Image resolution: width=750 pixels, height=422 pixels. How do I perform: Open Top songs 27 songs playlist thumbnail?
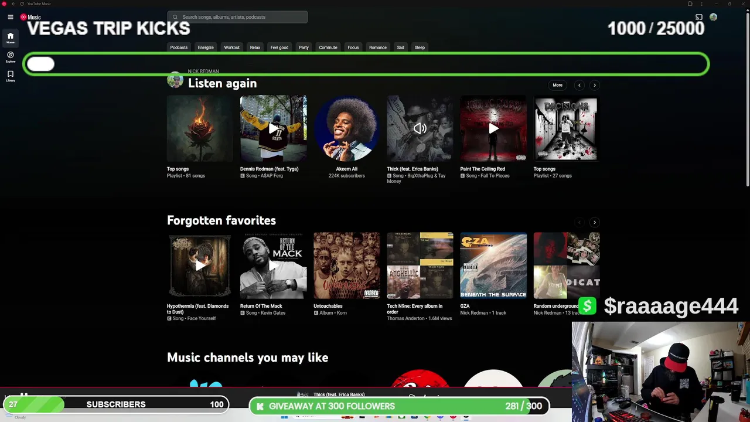(567, 128)
